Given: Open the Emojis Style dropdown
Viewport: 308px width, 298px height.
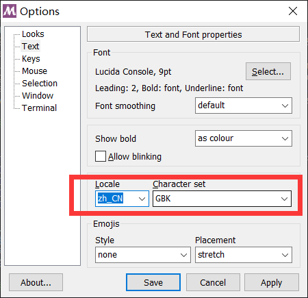Looking at the screenshot, I should click(x=143, y=255).
